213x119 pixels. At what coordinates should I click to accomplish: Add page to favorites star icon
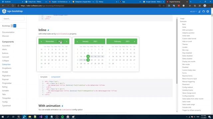click(164, 6)
